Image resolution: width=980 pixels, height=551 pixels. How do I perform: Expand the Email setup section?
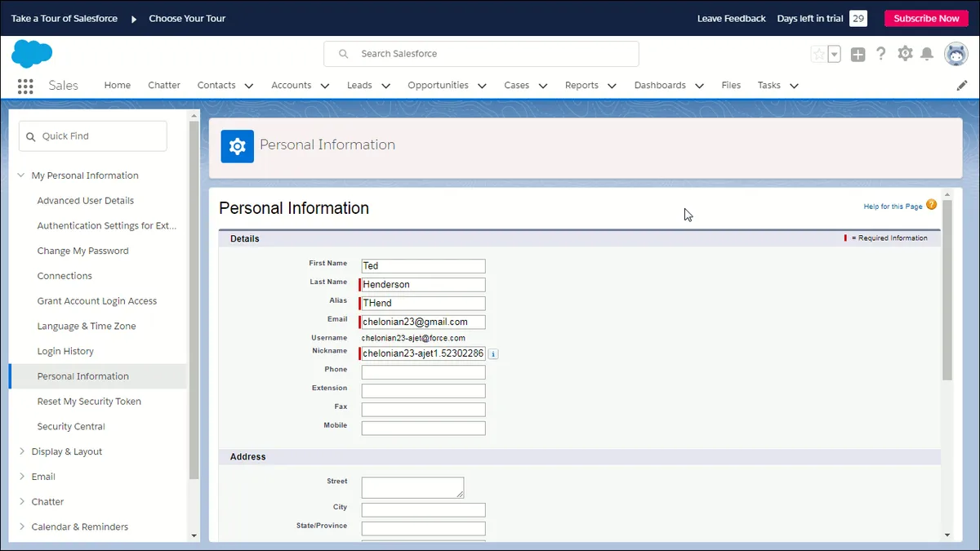(x=21, y=477)
